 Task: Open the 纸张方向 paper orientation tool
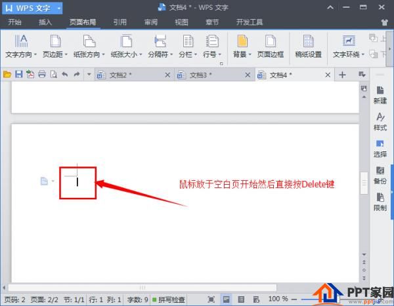tap(89, 47)
